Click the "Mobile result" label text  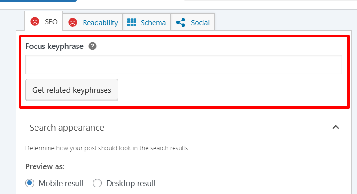[x=61, y=183]
